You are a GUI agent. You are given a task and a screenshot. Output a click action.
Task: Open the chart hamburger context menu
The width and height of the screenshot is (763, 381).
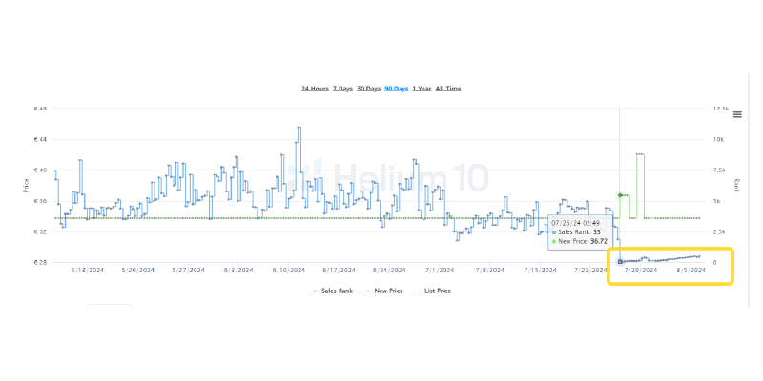pos(737,114)
